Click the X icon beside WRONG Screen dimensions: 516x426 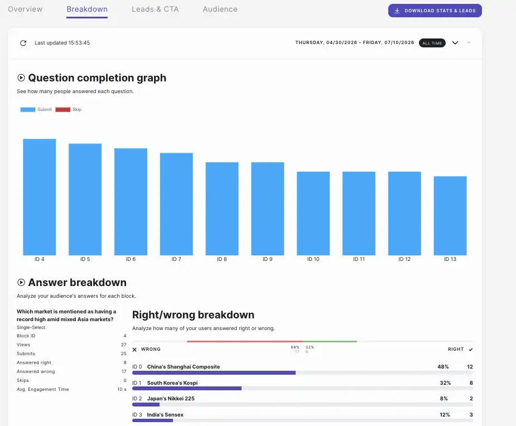(134, 350)
